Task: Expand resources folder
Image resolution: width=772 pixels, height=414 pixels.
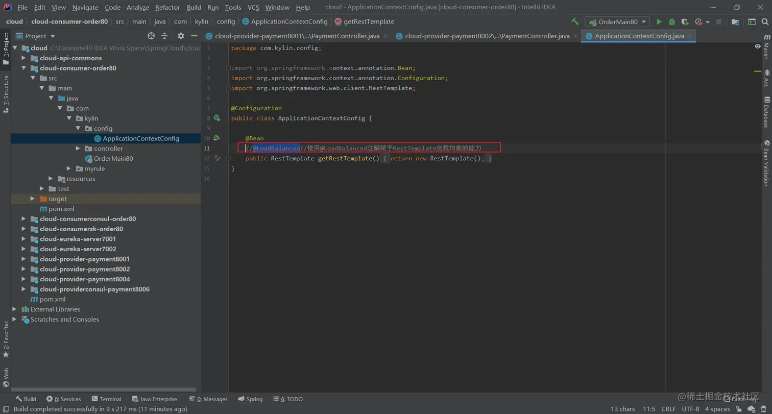Action: point(51,179)
